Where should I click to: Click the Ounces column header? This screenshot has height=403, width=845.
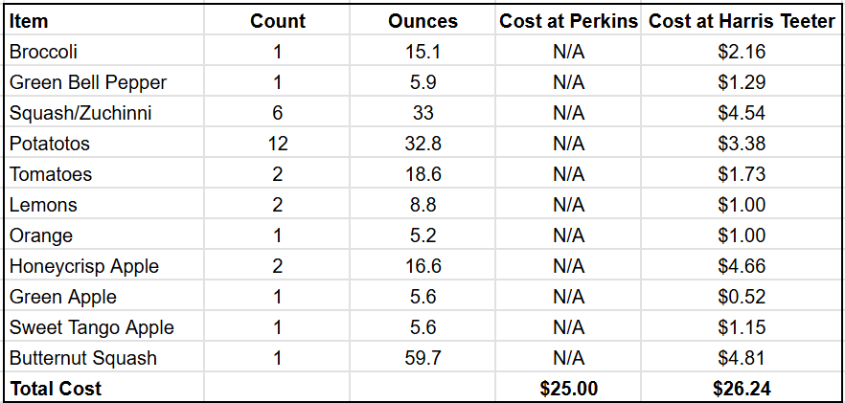point(422,21)
